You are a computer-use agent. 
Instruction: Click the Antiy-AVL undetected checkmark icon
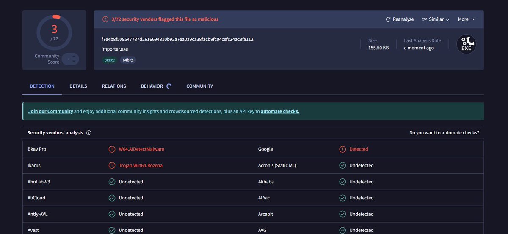coord(112,214)
